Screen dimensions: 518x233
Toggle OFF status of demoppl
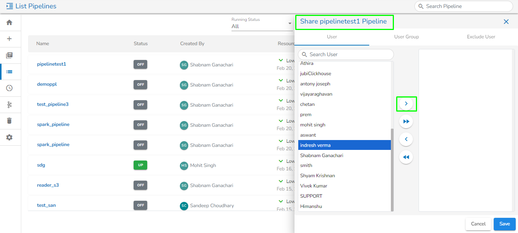tap(140, 85)
